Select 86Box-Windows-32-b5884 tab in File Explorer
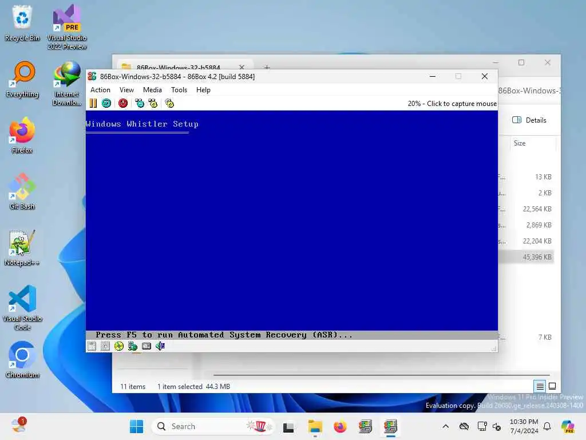Image resolution: width=586 pixels, height=440 pixels. [179, 67]
